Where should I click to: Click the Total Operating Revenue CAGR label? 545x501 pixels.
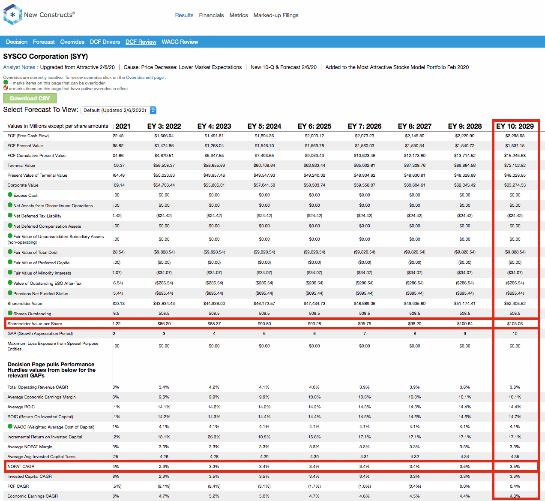pos(38,387)
